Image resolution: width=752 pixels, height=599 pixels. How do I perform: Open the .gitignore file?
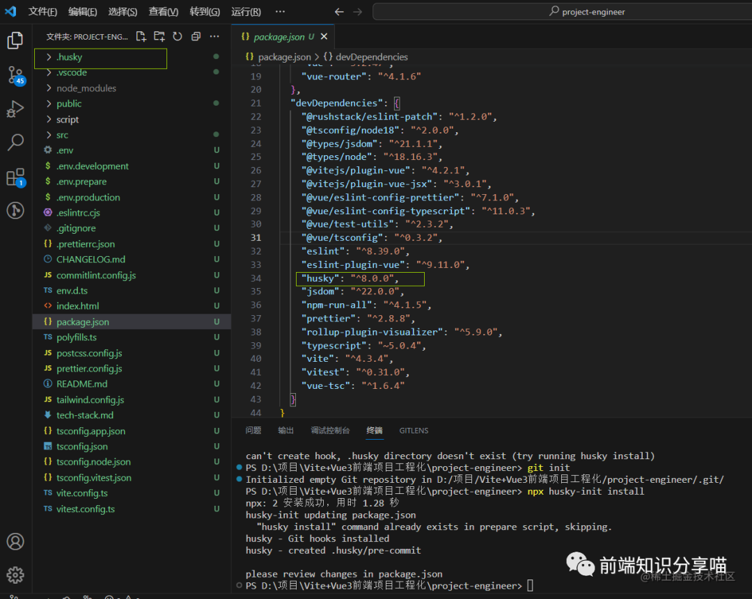coord(132,228)
